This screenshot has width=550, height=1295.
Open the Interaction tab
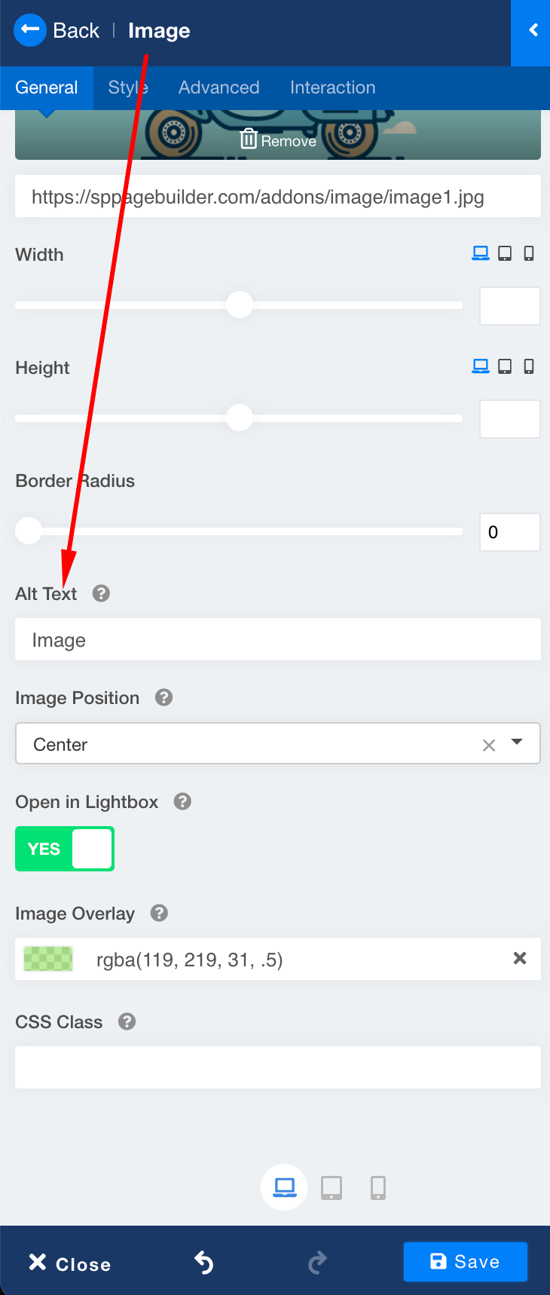coord(332,87)
